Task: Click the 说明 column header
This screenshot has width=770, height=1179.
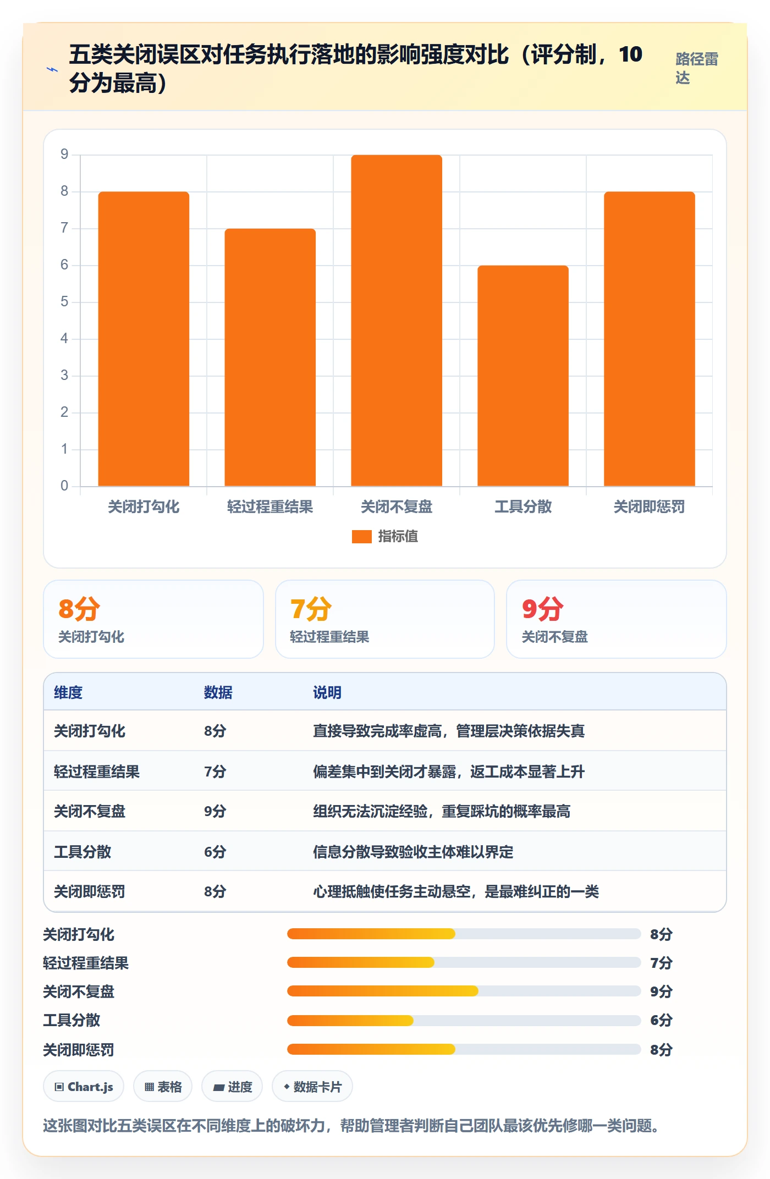Action: coord(327,692)
